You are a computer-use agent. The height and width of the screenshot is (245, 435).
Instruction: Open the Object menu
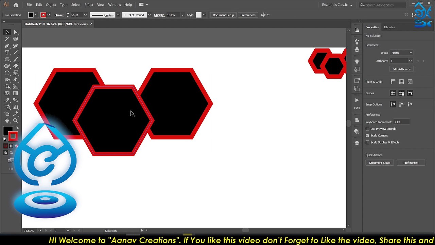[51, 5]
